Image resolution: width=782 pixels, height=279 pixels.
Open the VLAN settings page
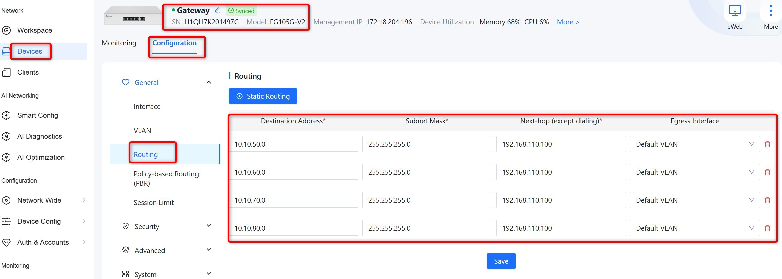click(x=142, y=131)
